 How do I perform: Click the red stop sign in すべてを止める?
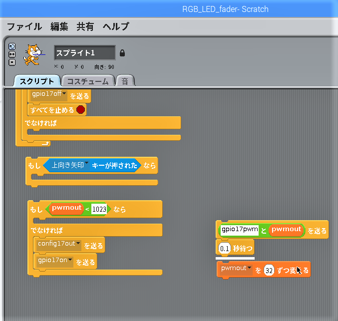(80, 110)
